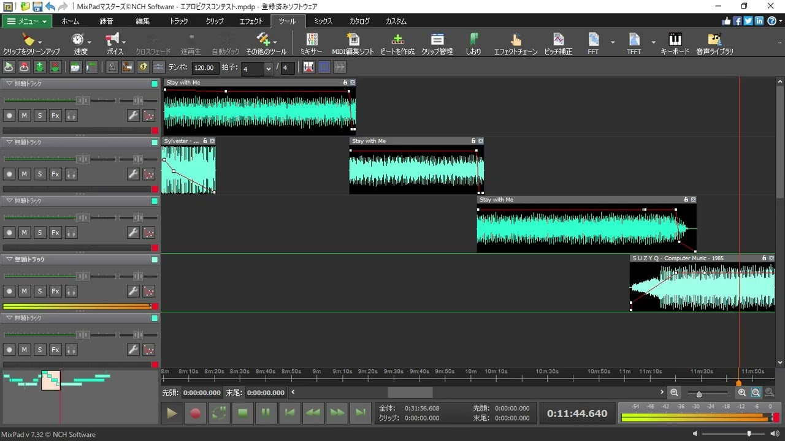Click the TFFT analysis icon
785x441 pixels.
634,40
